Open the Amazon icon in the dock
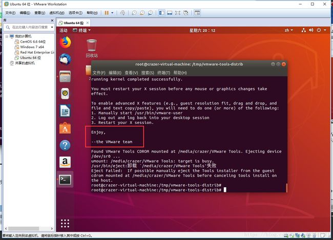Image resolution: width=333 pixels, height=240 pixels. (x=65, y=162)
